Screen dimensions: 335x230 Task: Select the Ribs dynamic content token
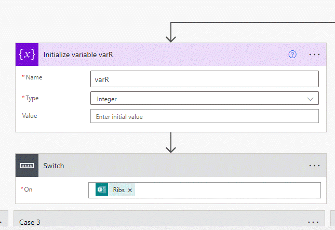(118, 190)
